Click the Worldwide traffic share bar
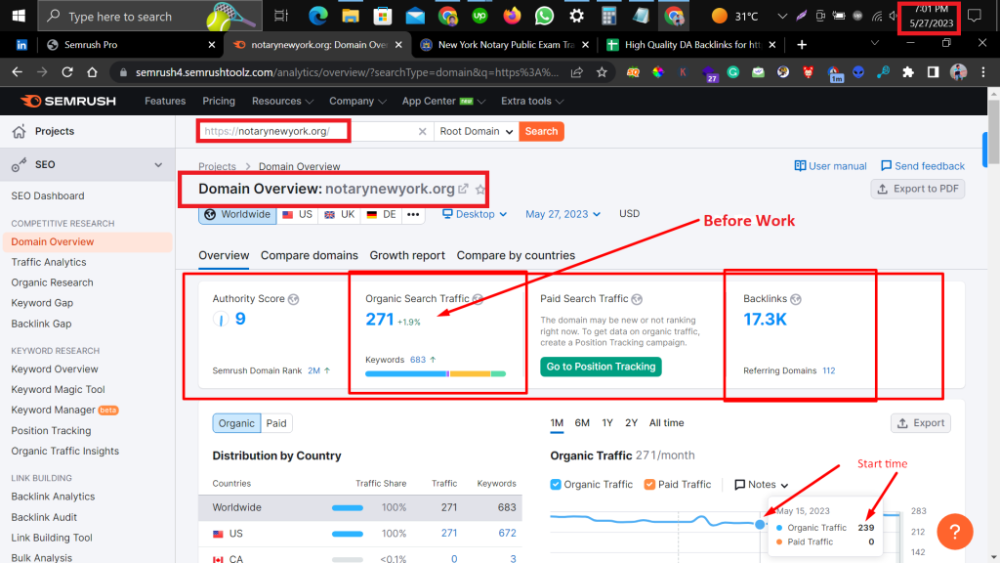Image resolution: width=1000 pixels, height=563 pixels. coord(348,508)
